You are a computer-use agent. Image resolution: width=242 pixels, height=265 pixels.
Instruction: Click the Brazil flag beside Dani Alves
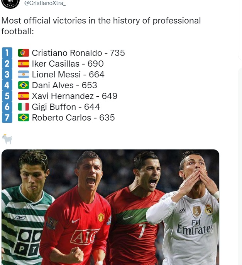point(24,85)
